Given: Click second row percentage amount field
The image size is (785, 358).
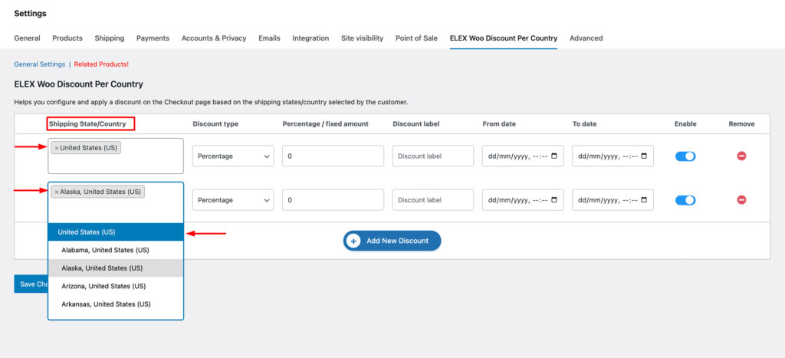Looking at the screenshot, I should [333, 200].
